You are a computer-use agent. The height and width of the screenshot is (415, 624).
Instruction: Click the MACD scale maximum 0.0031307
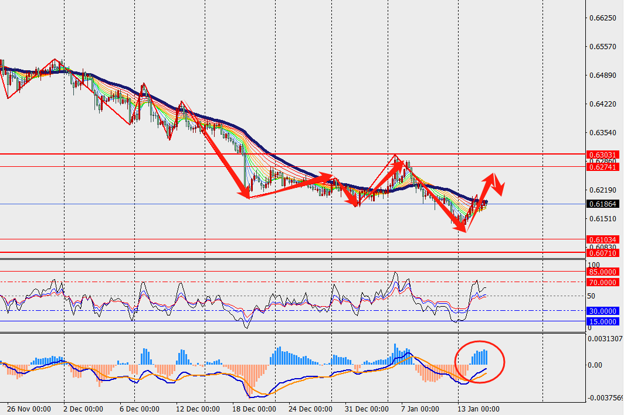605,339
